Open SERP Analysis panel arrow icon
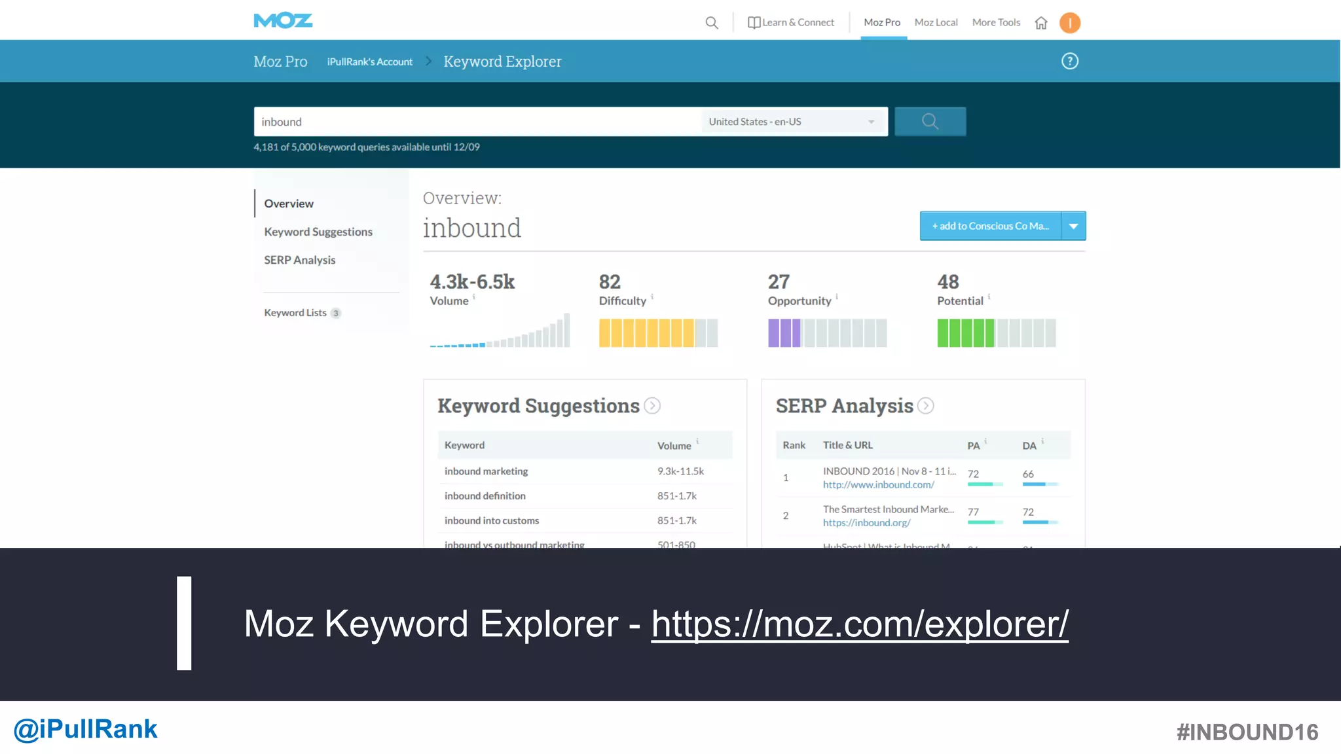Image resolution: width=1341 pixels, height=754 pixels. pos(926,406)
